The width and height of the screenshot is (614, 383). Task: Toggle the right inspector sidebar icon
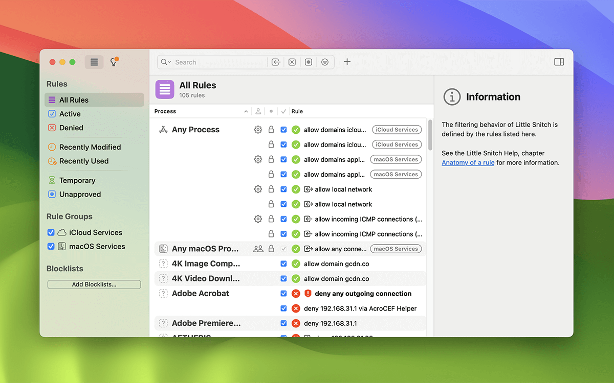pos(559,62)
